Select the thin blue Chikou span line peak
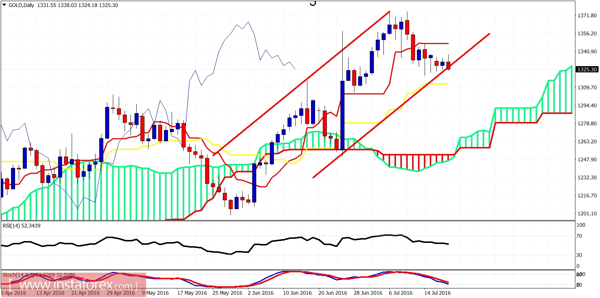The image size is (600, 298). (x=249, y=22)
